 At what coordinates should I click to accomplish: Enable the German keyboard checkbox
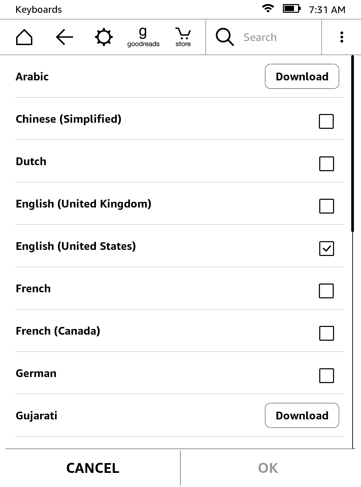(x=326, y=376)
